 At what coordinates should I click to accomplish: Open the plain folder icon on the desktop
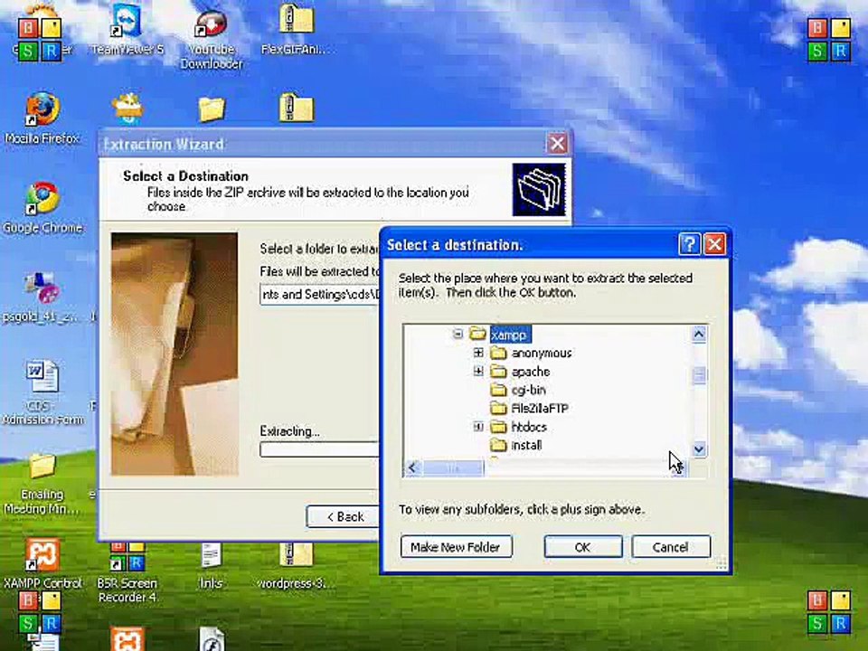tap(211, 109)
